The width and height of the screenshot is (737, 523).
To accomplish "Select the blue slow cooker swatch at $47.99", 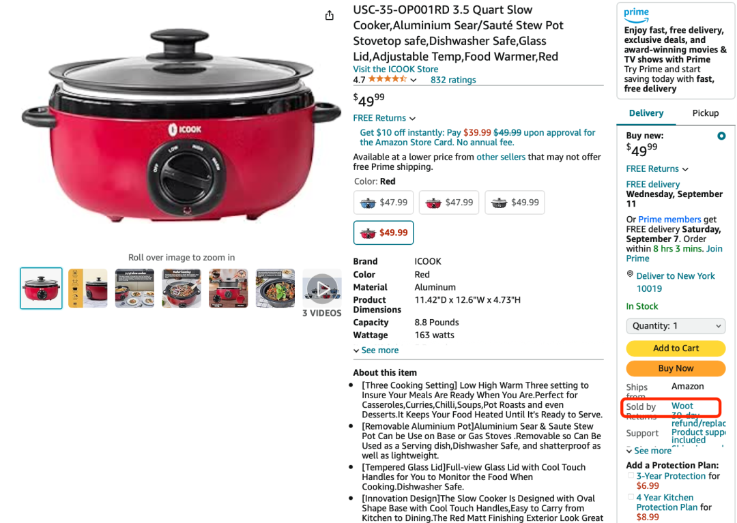I will (384, 203).
